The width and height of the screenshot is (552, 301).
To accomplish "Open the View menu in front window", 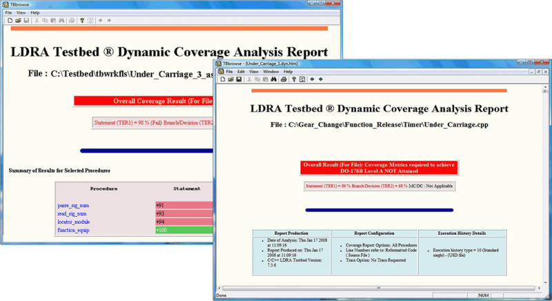I will pyautogui.click(x=254, y=72).
